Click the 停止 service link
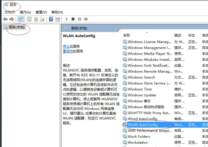This screenshot has width=208, height=147. click(x=66, y=46)
